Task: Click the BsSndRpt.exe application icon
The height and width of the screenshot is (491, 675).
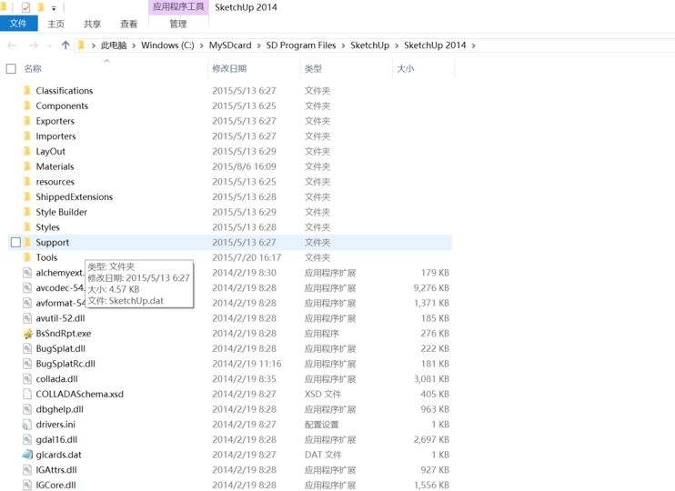Action: 27,334
